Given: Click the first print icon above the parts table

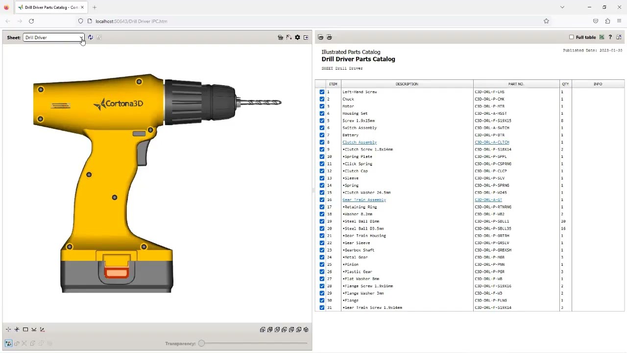Looking at the screenshot, I should click(x=321, y=37).
